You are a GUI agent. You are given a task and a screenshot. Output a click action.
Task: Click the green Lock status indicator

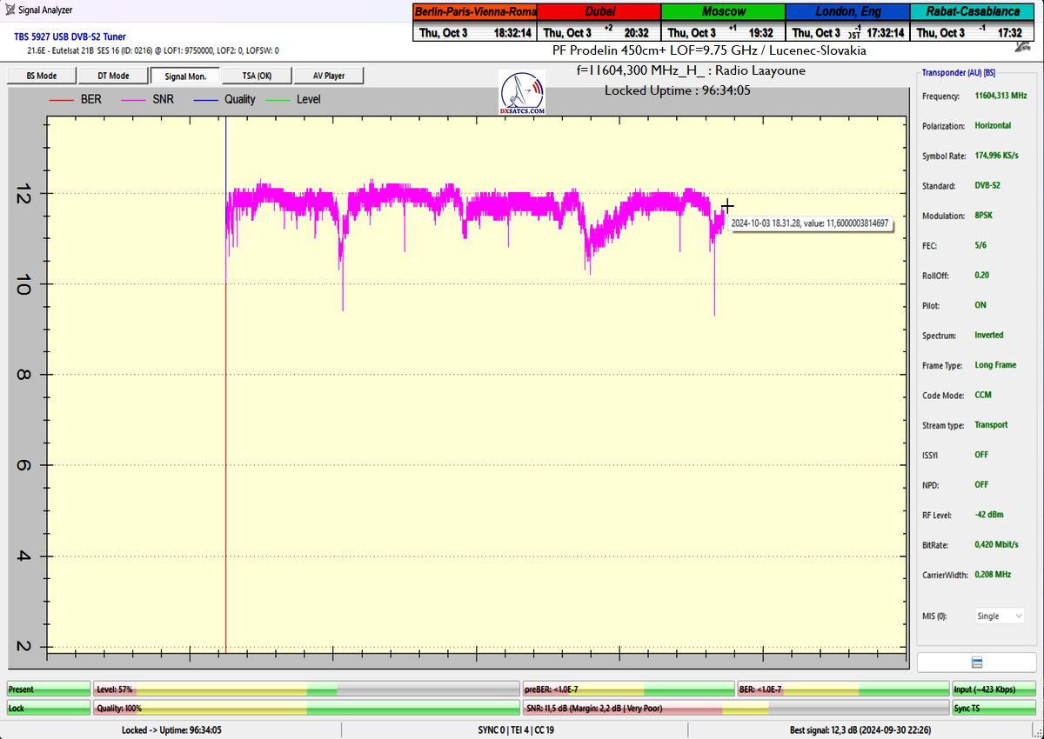[x=48, y=709]
